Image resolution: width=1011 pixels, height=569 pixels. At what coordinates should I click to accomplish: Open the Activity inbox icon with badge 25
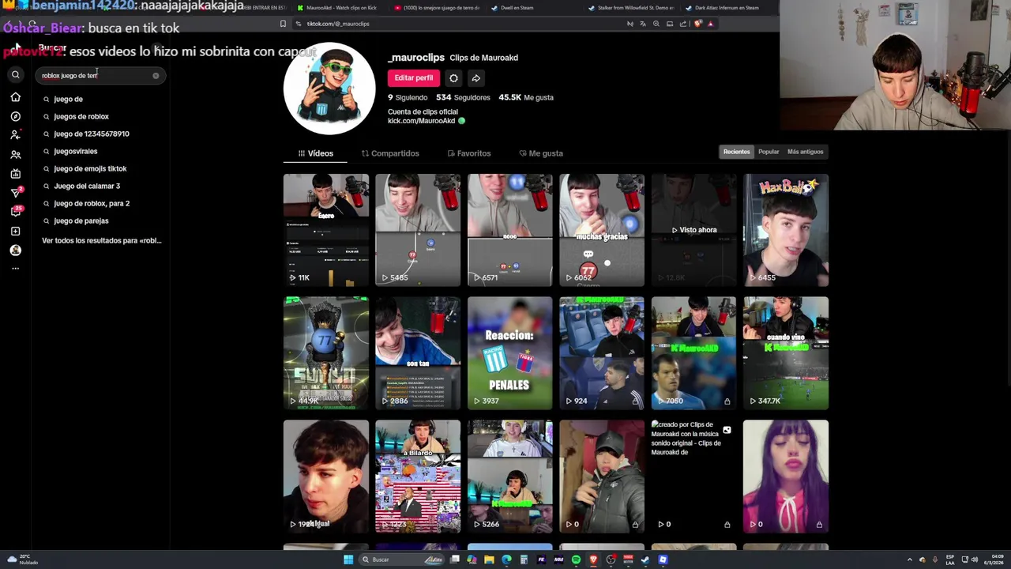click(16, 211)
